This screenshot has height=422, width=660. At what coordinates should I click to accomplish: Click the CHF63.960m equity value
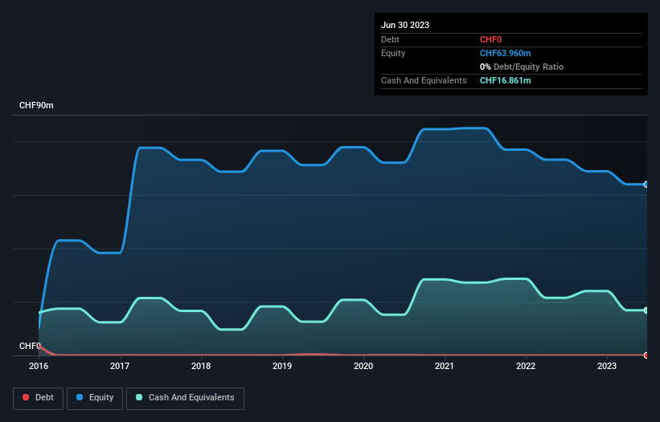505,53
